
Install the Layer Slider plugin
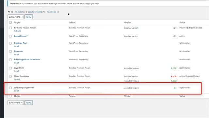tap(17, 71)
